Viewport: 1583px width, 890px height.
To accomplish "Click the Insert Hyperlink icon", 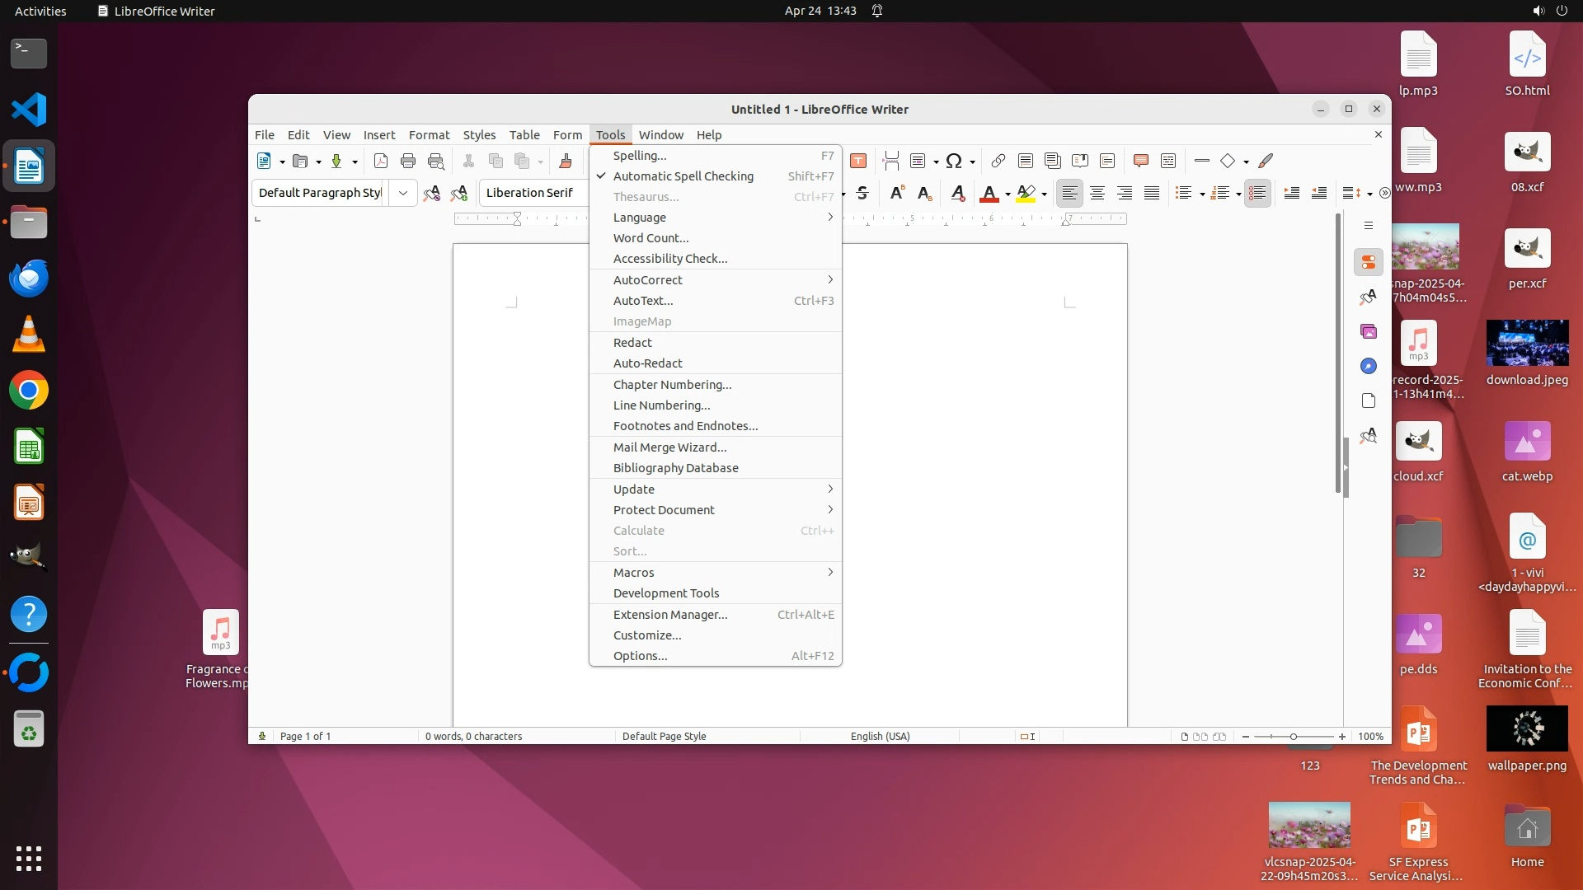I will coord(998,161).
